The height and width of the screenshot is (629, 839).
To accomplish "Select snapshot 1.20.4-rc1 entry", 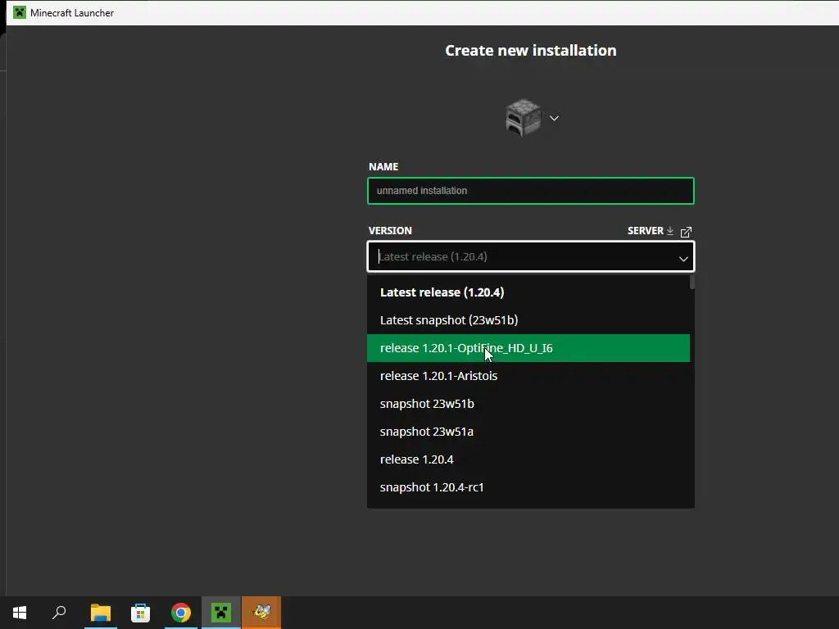I will (x=528, y=487).
